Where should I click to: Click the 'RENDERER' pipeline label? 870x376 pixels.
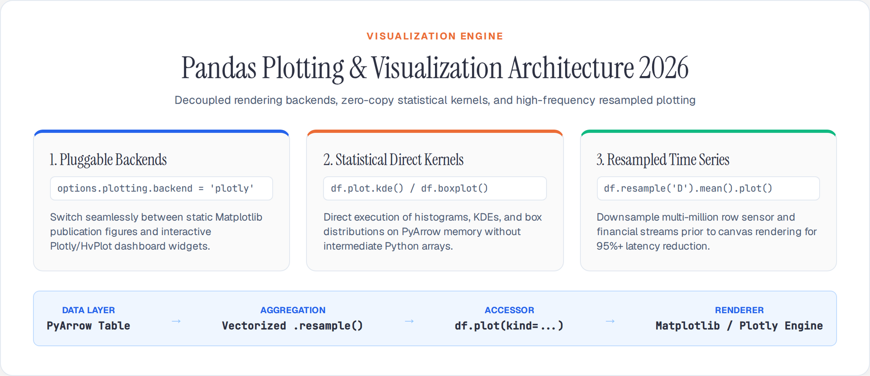pyautogui.click(x=739, y=310)
